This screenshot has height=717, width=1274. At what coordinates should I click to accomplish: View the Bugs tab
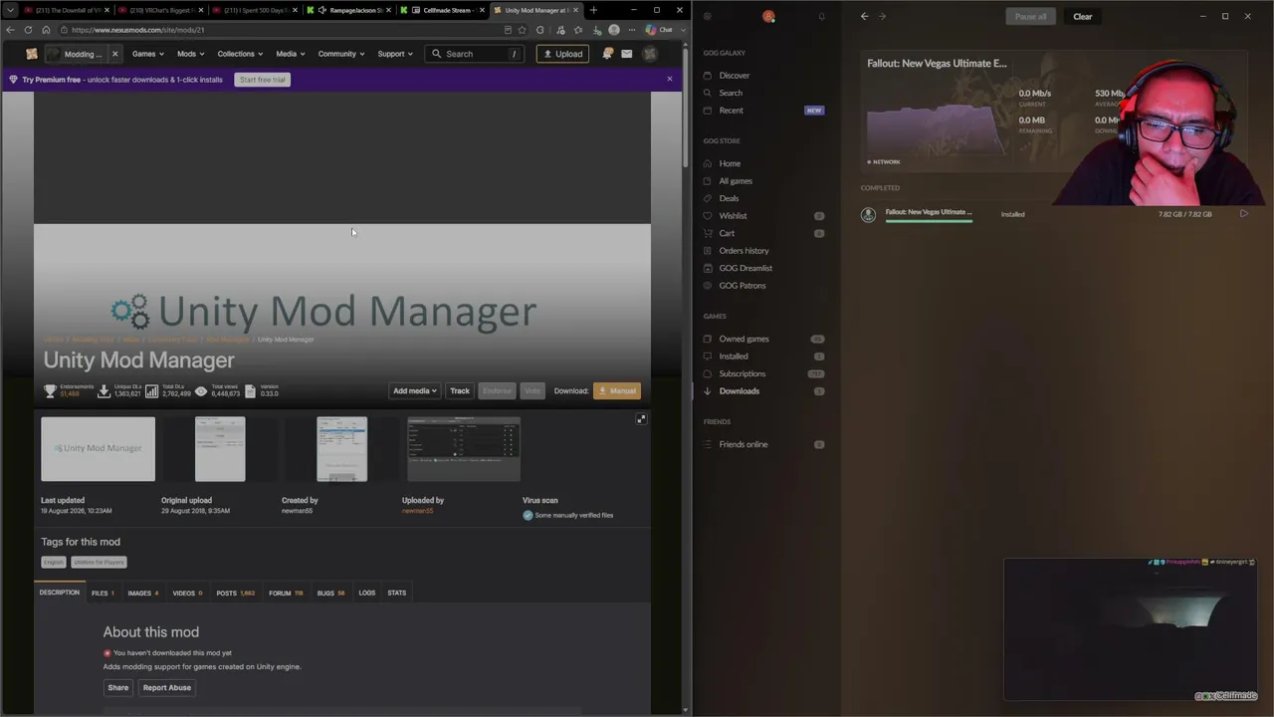click(330, 594)
